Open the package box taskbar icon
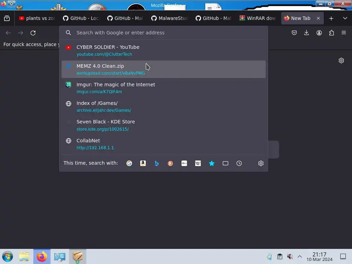 coord(78,256)
